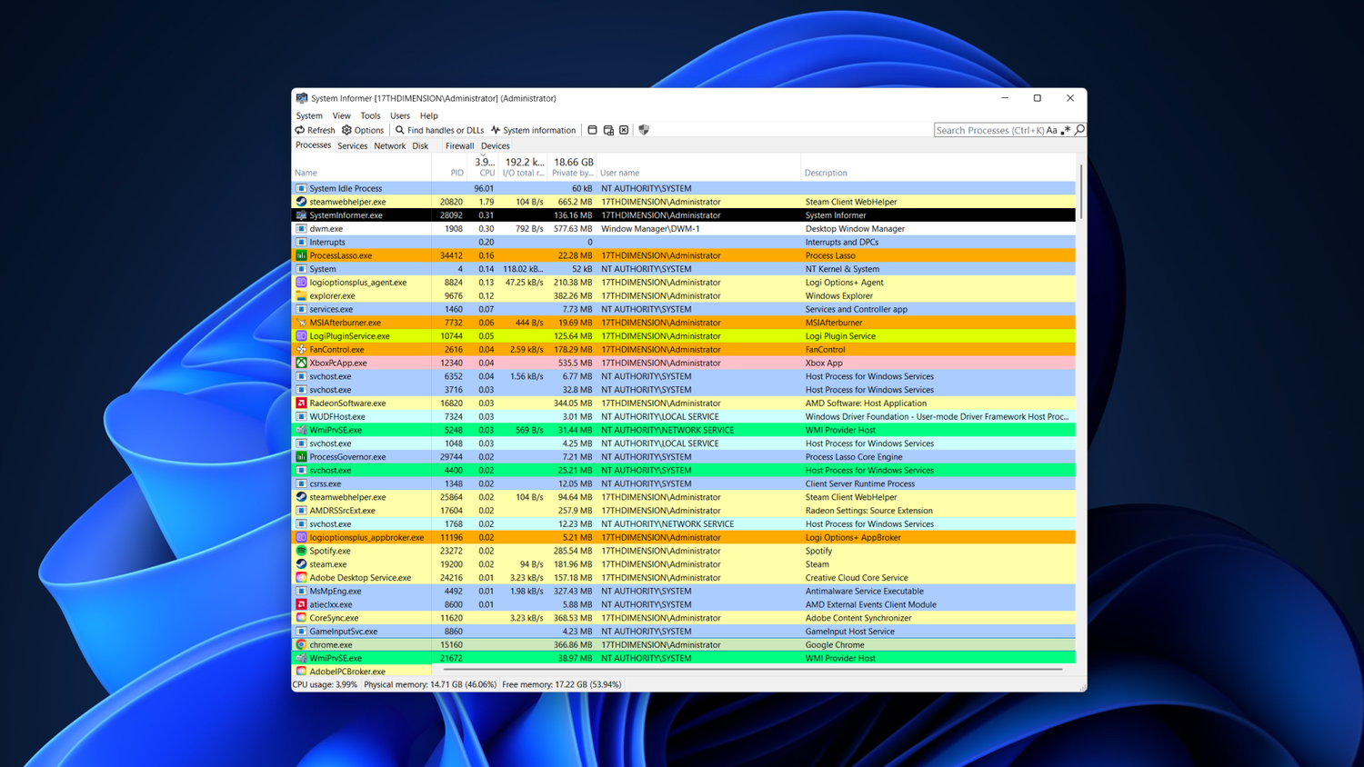1364x767 pixels.
Task: Sort by the CPU column header
Action: coord(483,167)
